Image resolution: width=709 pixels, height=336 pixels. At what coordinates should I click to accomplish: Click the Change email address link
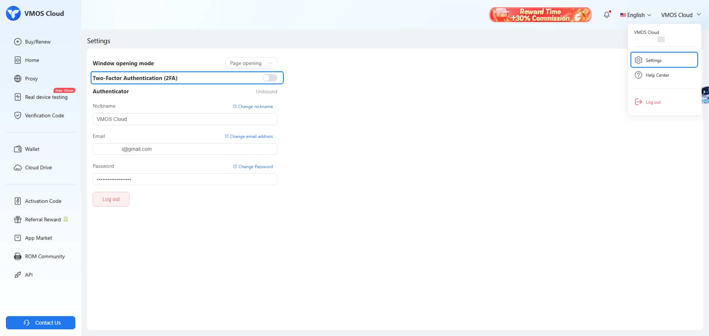[x=249, y=136]
